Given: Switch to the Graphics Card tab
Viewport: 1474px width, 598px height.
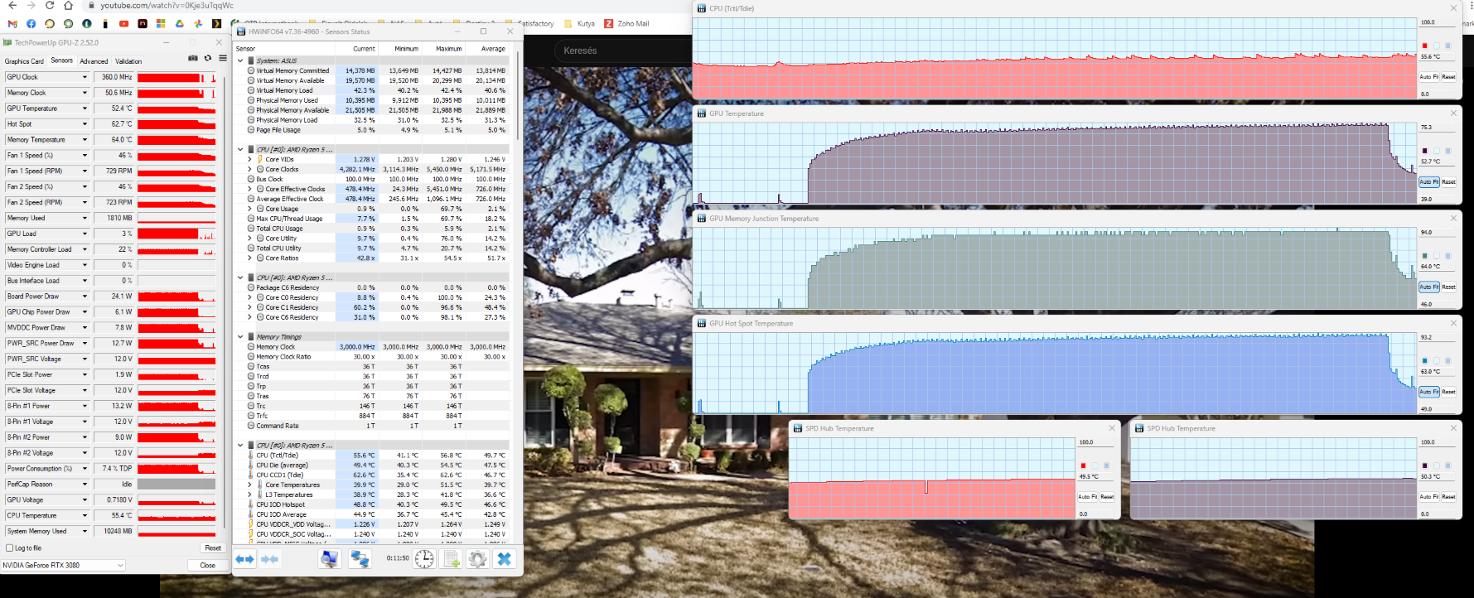Looking at the screenshot, I should (24, 61).
